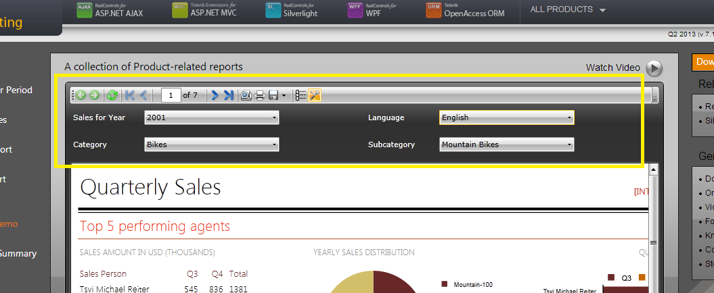Image resolution: width=714 pixels, height=293 pixels.
Task: Click the toolbar overflow grip at the toolbar end
Action: 655,95
